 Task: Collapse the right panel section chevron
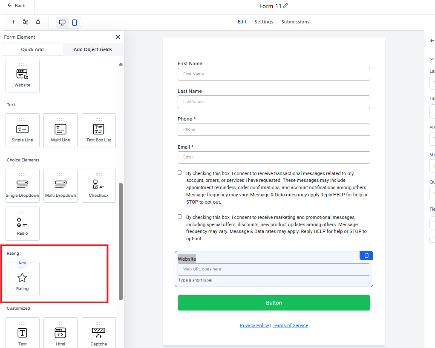point(431,59)
